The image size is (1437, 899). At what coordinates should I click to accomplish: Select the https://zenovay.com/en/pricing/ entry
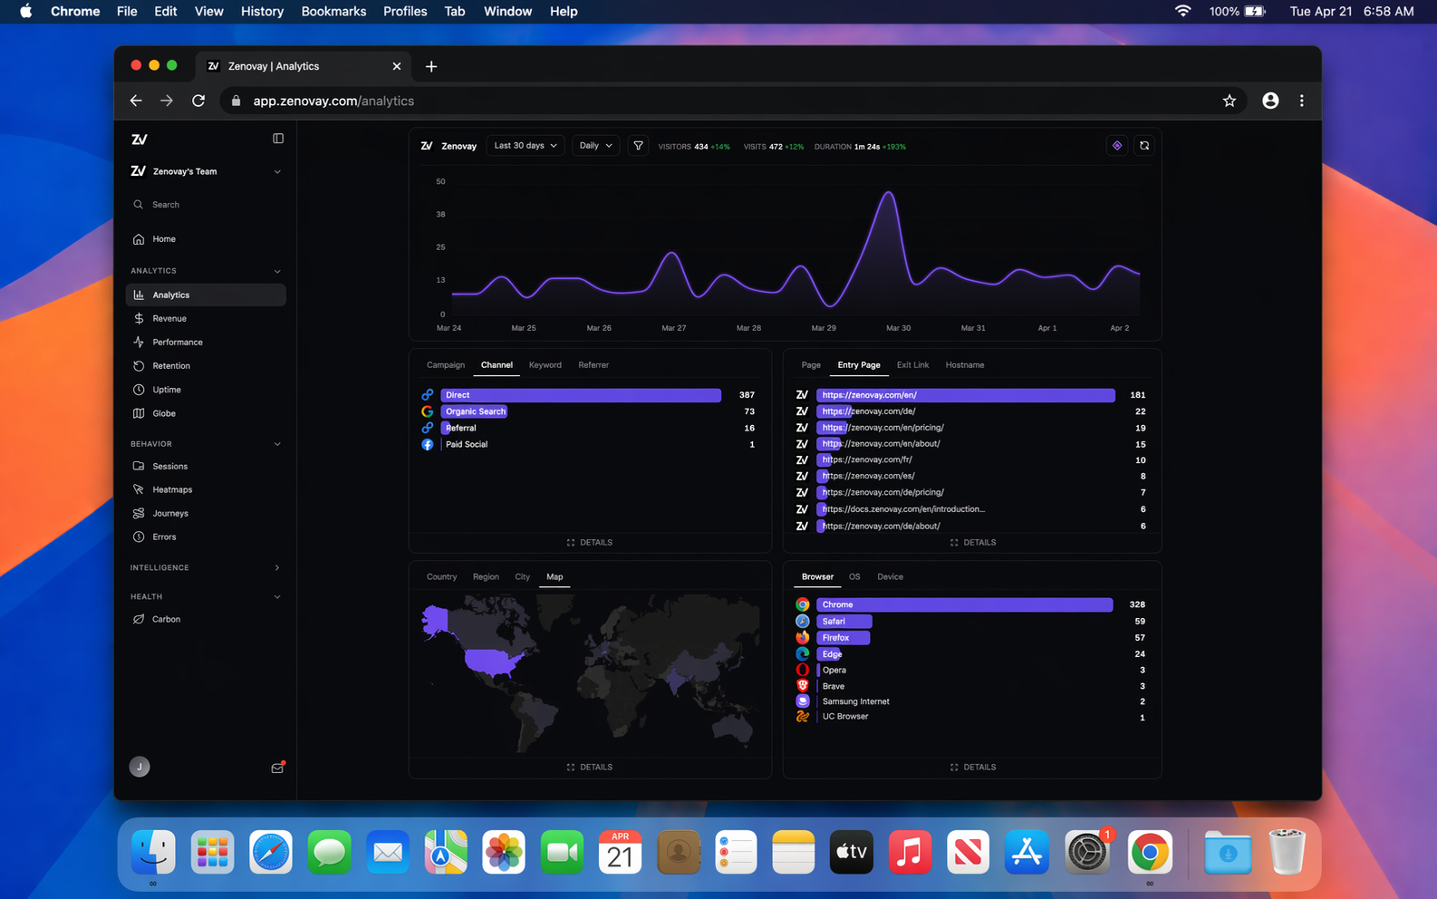970,428
